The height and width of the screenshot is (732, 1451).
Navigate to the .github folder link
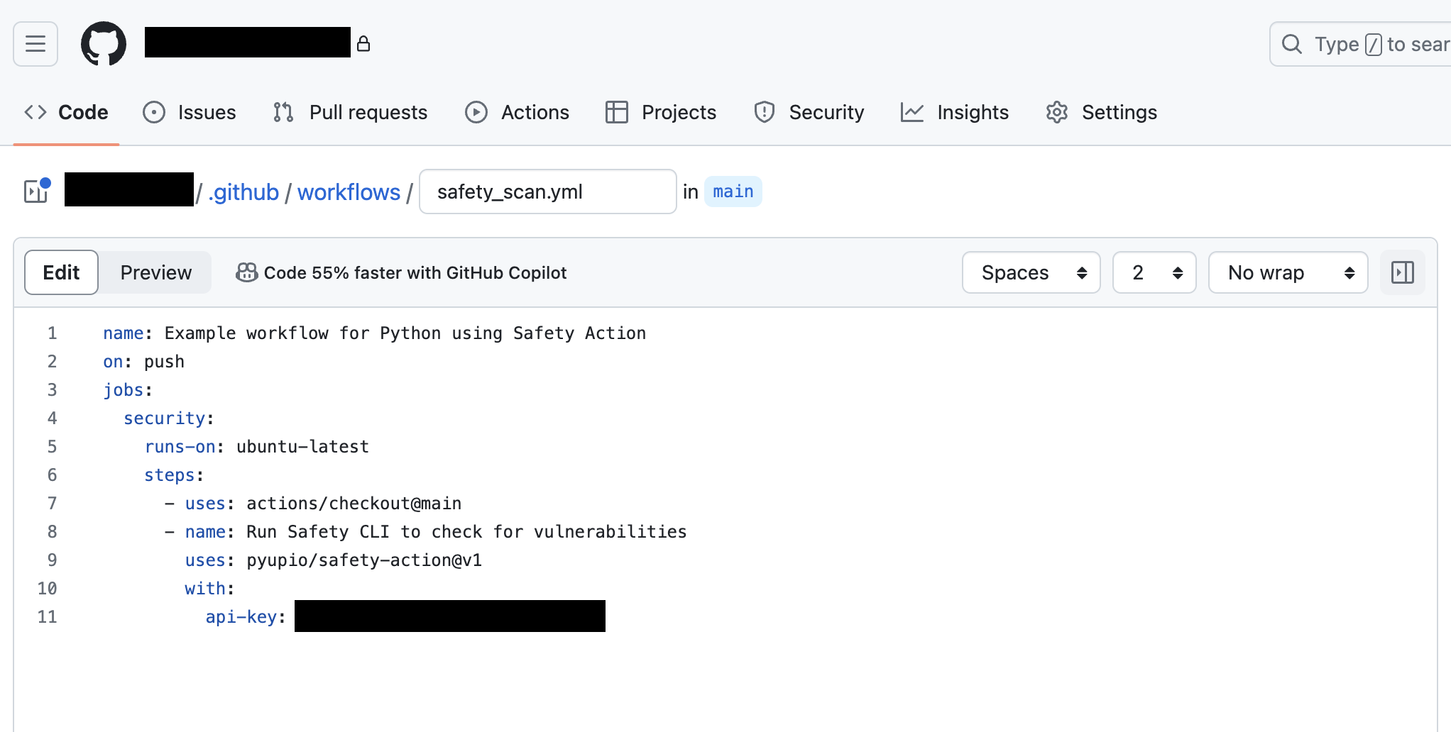coord(243,192)
